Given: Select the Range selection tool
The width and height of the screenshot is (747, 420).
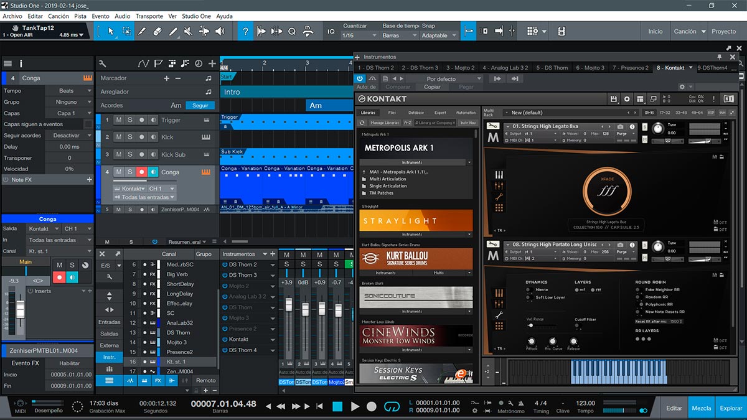Looking at the screenshot, I should coord(126,31).
